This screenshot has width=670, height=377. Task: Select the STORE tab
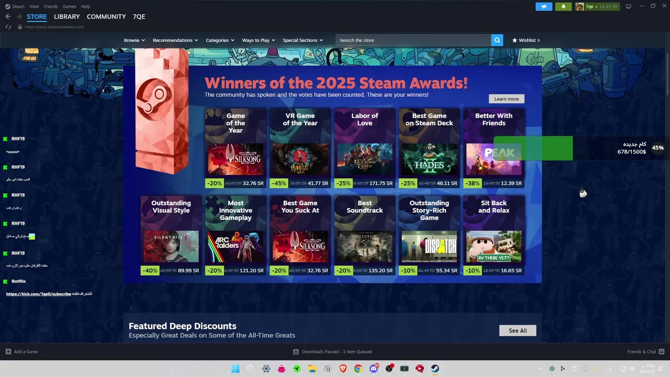37,17
